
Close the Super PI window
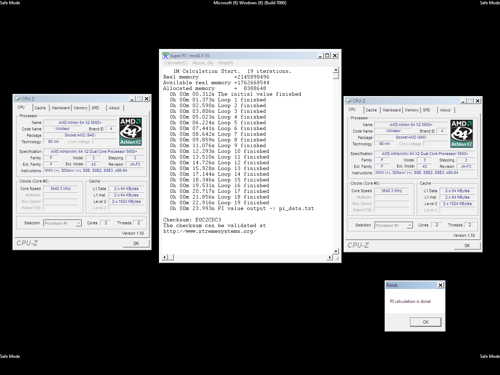[335, 55]
